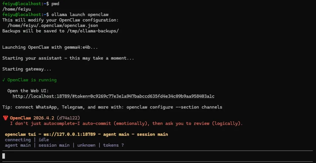Click 'openclaw configure --section channels' tip text

pos(174,107)
